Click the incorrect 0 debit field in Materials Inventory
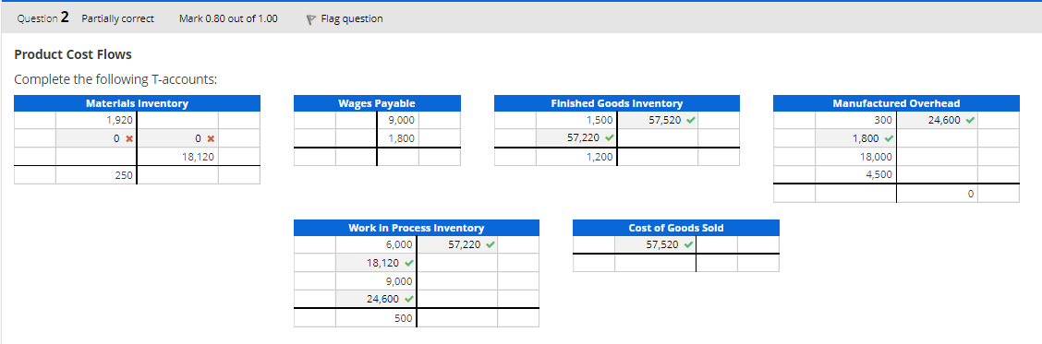Screen dimensions: 1042x344 pyautogui.click(x=96, y=138)
